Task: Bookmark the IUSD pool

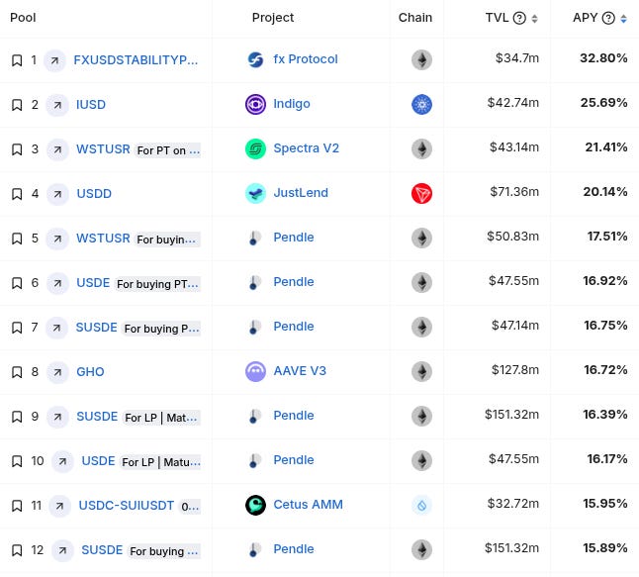Action: [x=17, y=105]
